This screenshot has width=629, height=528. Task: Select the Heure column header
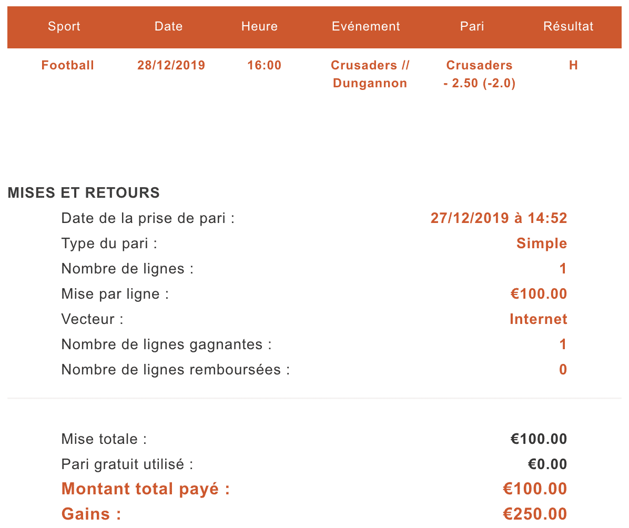click(x=260, y=26)
